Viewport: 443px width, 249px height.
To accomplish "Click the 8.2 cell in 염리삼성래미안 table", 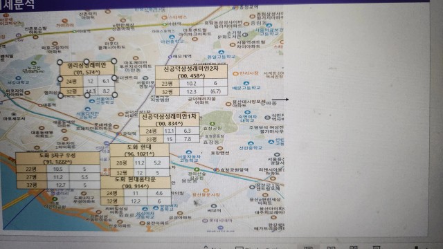I will click(106, 91).
